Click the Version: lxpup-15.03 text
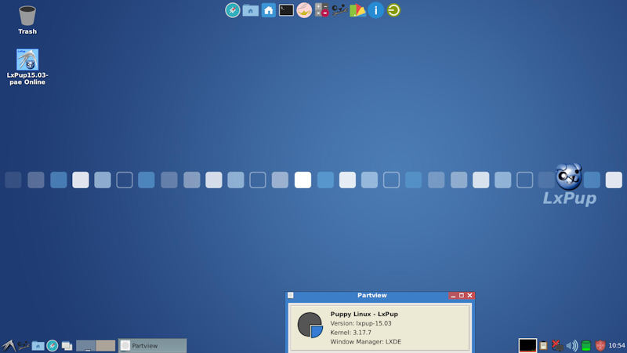The image size is (627, 353). 361,323
